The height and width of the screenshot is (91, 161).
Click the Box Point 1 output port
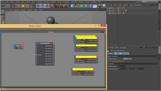(x=54, y=46)
